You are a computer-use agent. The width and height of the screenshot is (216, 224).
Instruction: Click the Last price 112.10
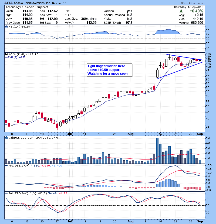[x=198, y=19]
